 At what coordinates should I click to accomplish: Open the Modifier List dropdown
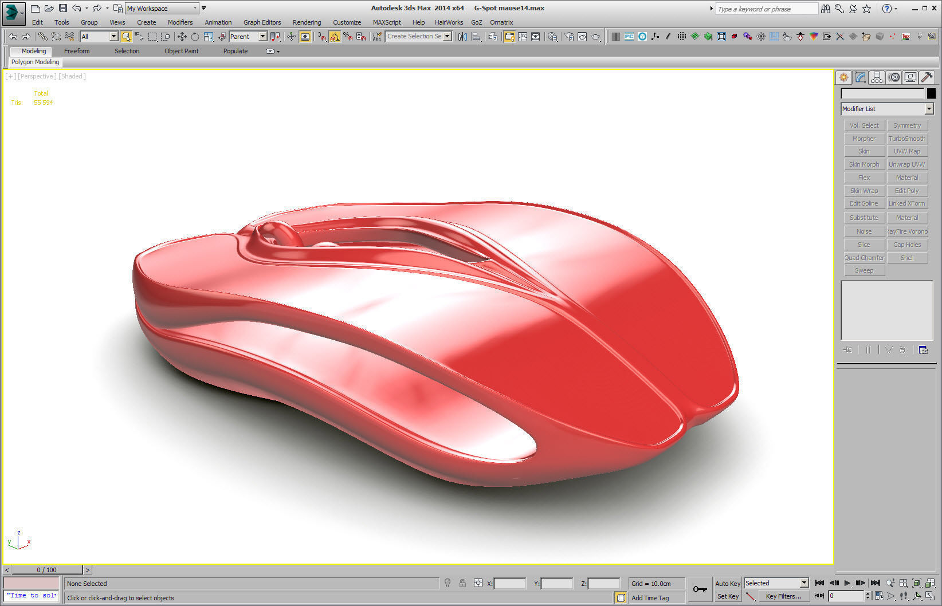pyautogui.click(x=887, y=109)
